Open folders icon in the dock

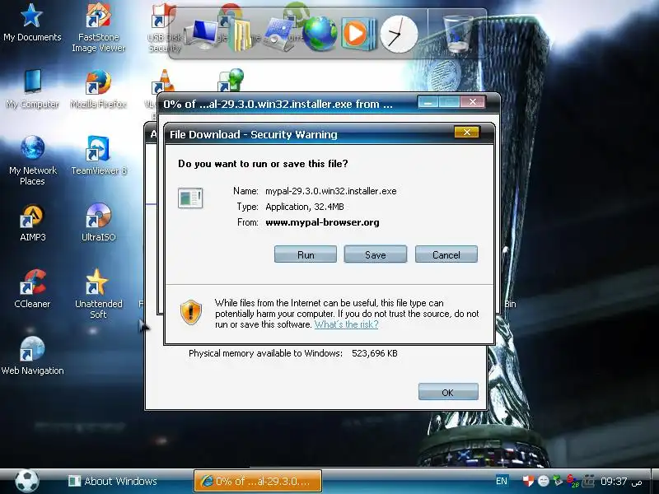click(241, 36)
